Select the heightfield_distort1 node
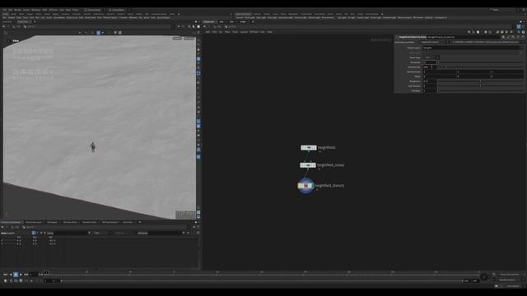The width and height of the screenshot is (527, 296). tap(305, 186)
